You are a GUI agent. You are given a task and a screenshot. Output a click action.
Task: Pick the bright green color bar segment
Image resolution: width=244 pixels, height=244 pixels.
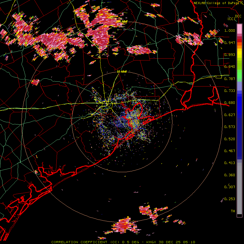(x=239, y=74)
